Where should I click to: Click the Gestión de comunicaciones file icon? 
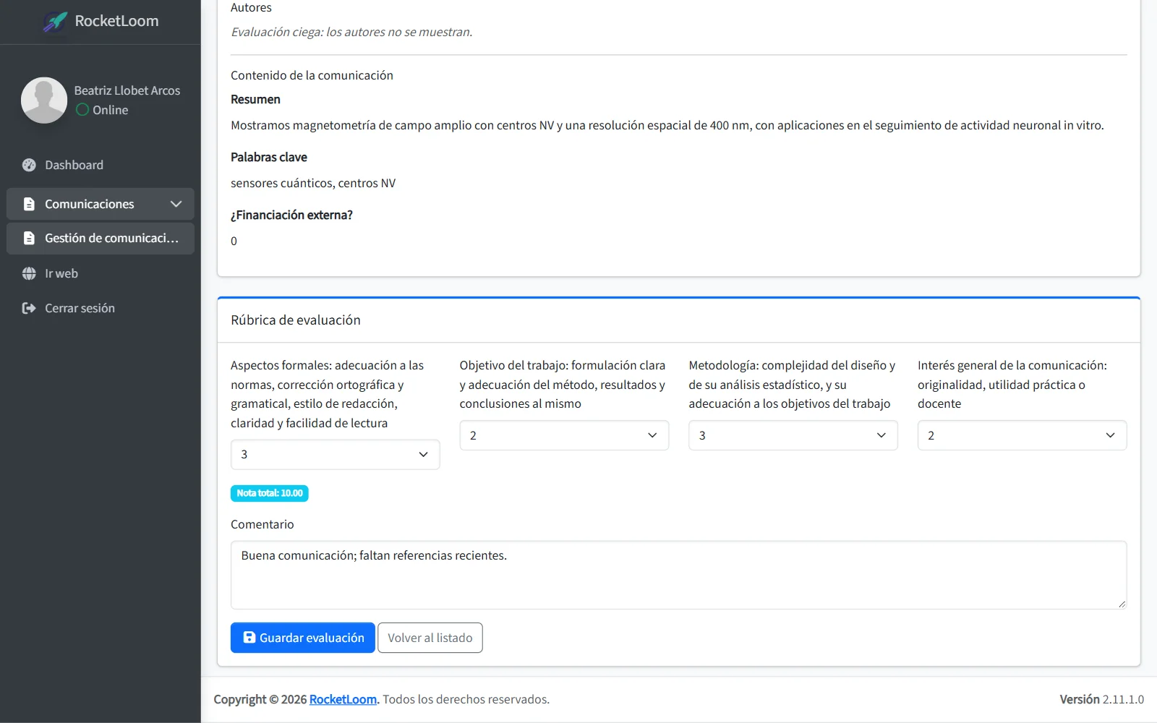[29, 238]
